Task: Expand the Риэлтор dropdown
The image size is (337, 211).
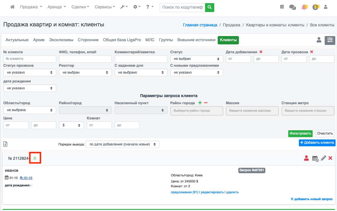Action: 85,72
